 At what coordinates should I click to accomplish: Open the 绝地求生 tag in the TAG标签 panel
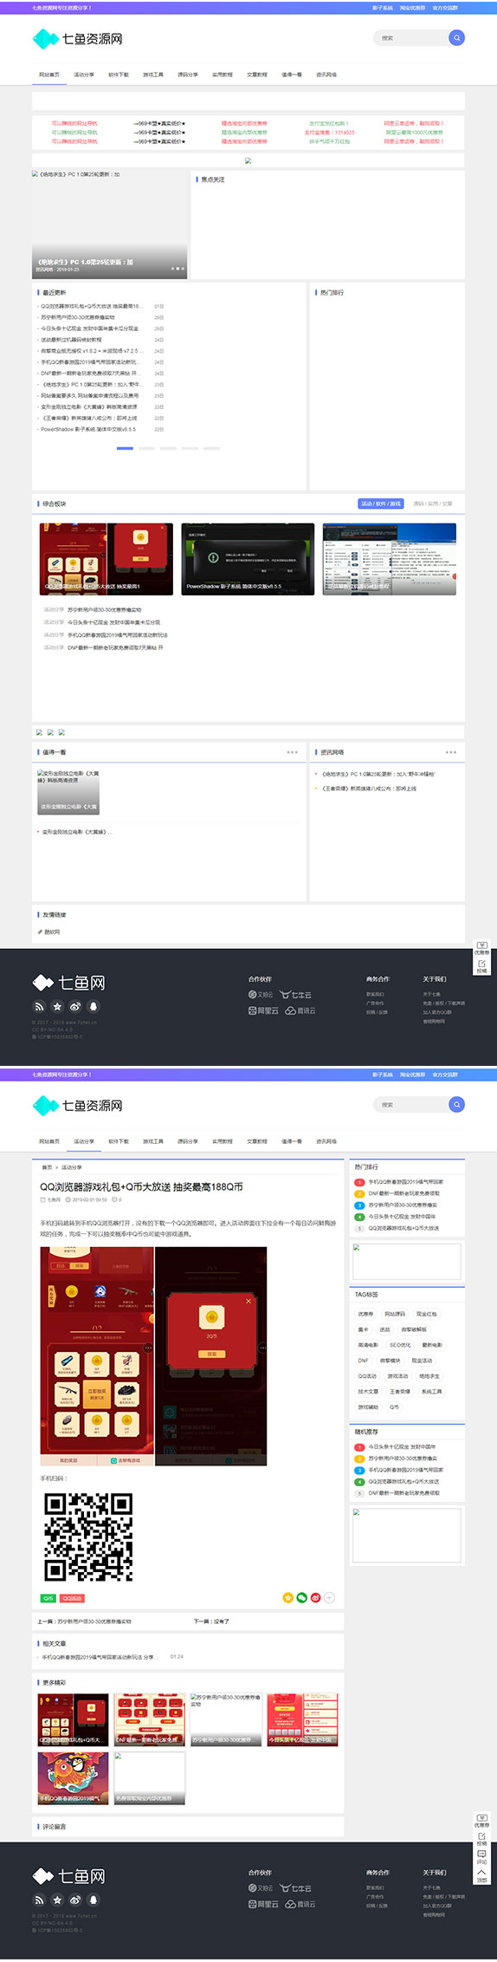pos(429,1376)
